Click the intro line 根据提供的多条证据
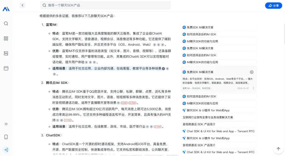The width and height of the screenshot is (285, 156). coord(77,16)
